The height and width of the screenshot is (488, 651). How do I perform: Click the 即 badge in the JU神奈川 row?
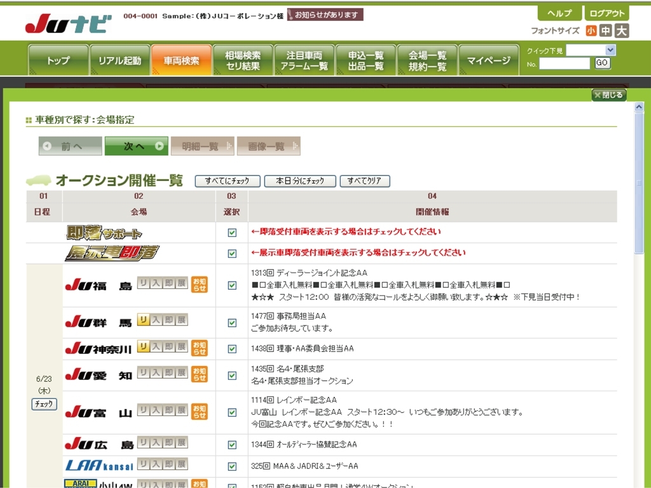coord(169,346)
